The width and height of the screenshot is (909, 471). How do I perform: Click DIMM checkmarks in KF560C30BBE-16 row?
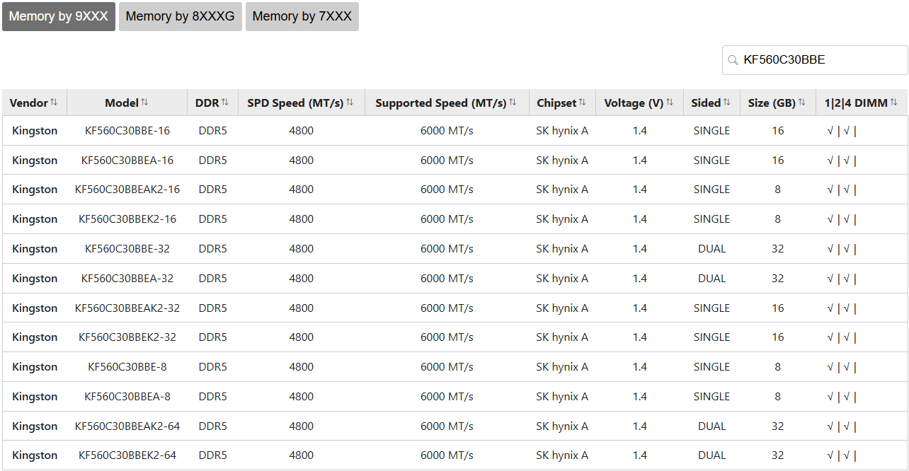(842, 131)
